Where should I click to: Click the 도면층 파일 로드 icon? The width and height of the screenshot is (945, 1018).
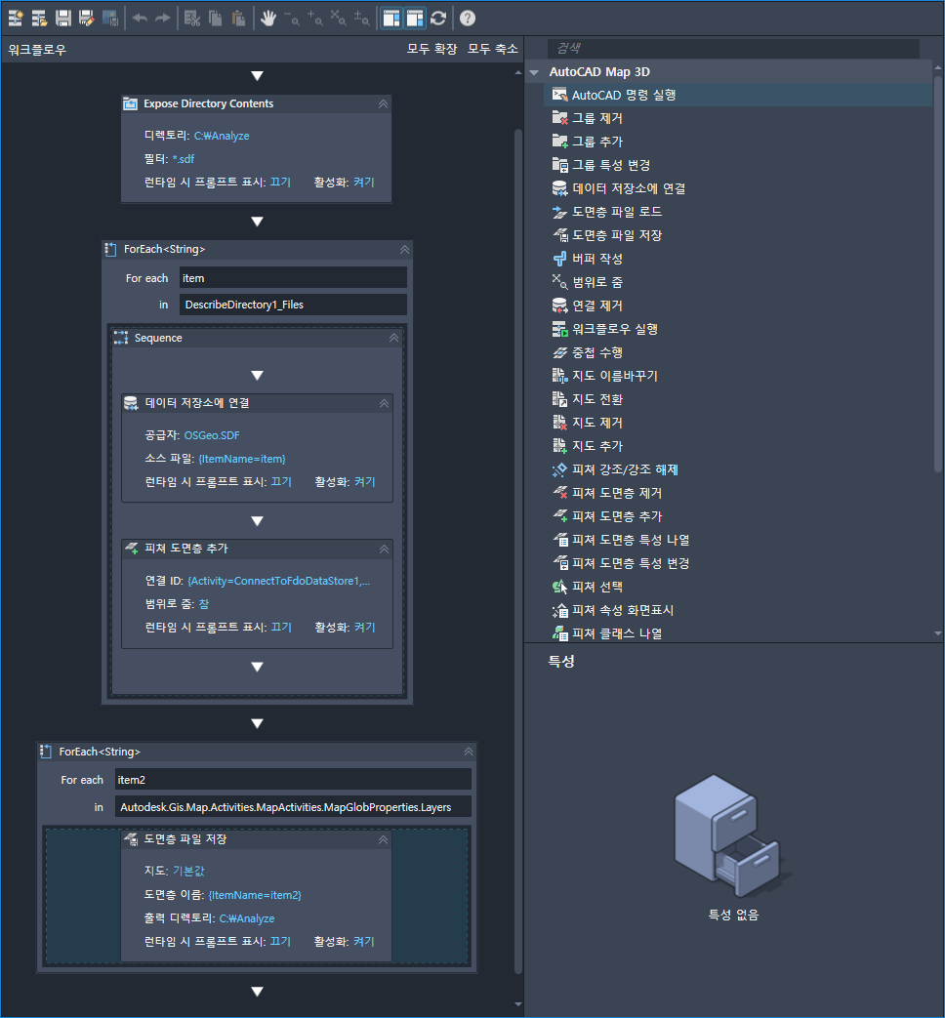click(559, 212)
